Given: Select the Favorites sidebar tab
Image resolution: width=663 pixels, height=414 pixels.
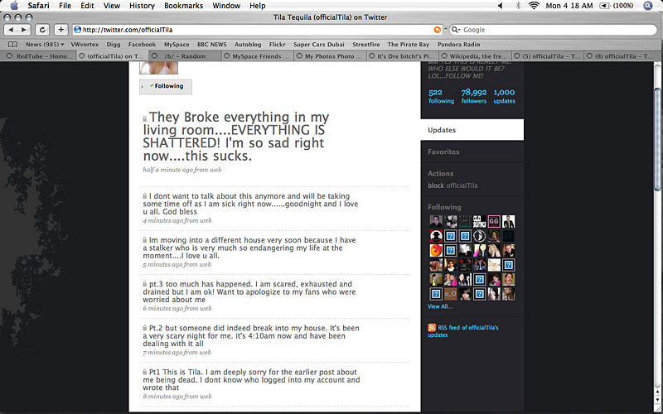Looking at the screenshot, I should [x=443, y=152].
